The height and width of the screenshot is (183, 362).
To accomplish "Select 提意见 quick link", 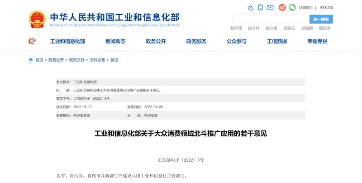I will [x=289, y=28].
